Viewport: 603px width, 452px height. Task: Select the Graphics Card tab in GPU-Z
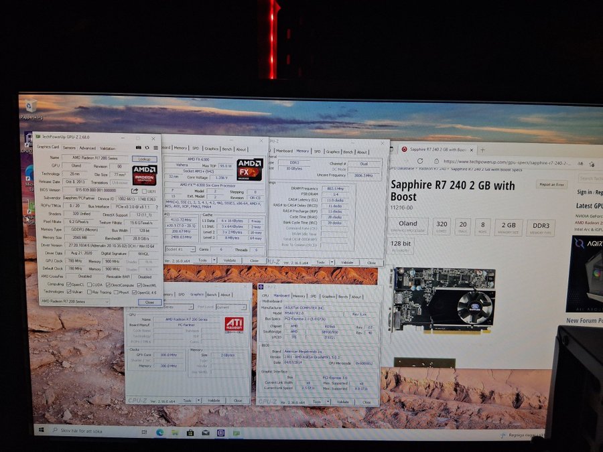click(48, 147)
